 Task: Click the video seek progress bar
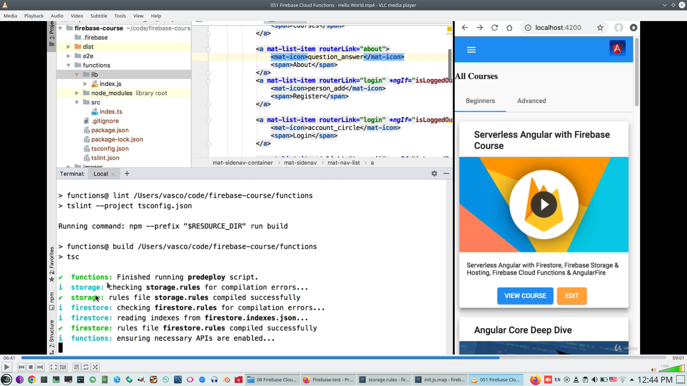coord(343,358)
